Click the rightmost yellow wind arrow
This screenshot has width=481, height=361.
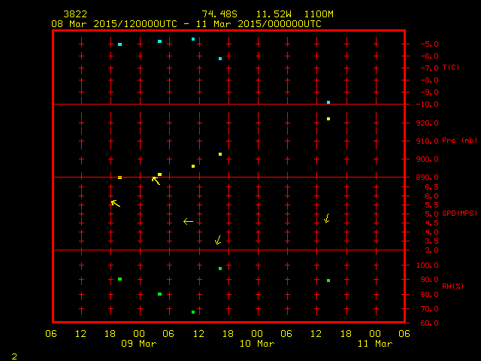coord(326,219)
